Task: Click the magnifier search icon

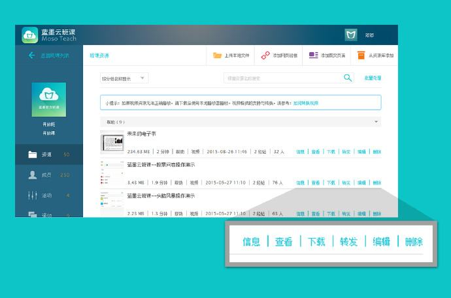Action: point(348,78)
